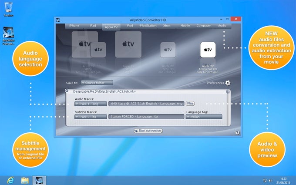296x185 pixels.
Task: Click the 'Italian FORCED - Language: ita' field
Action: coord(146,117)
